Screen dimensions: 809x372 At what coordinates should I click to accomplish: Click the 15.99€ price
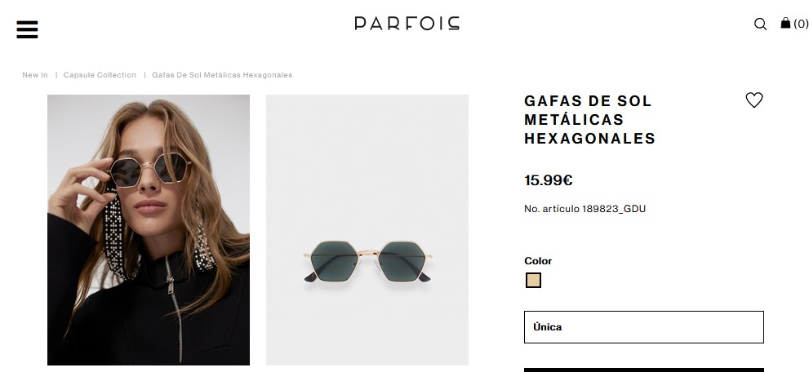click(x=548, y=180)
